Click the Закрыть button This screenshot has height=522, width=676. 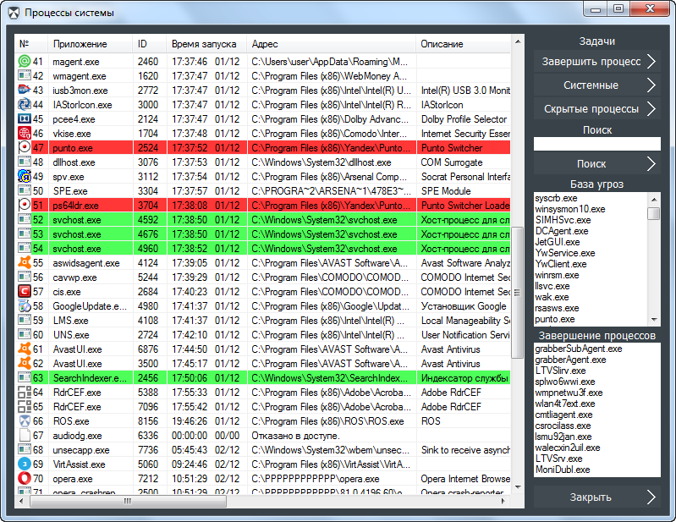coord(596,497)
